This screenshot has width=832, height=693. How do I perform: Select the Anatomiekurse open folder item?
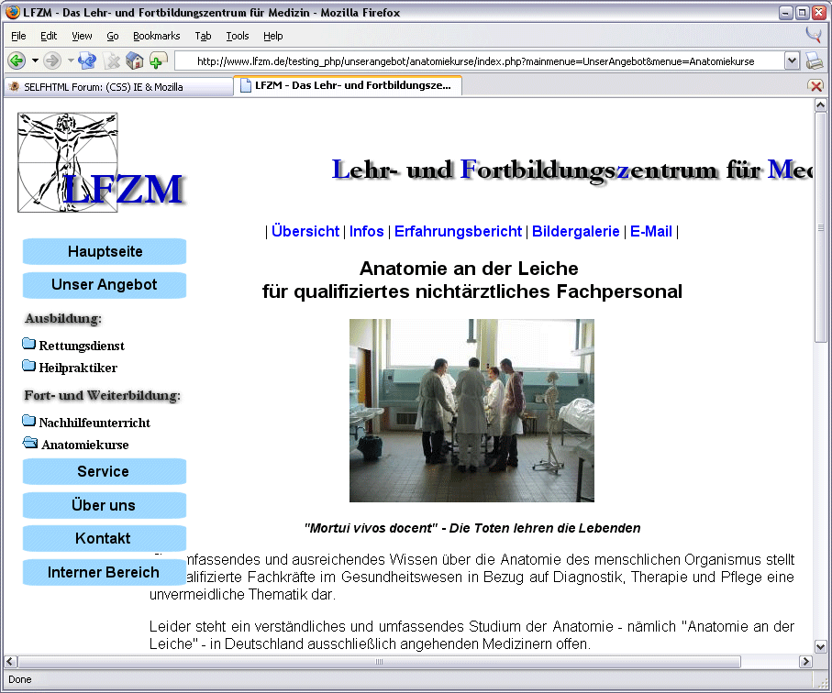click(85, 445)
